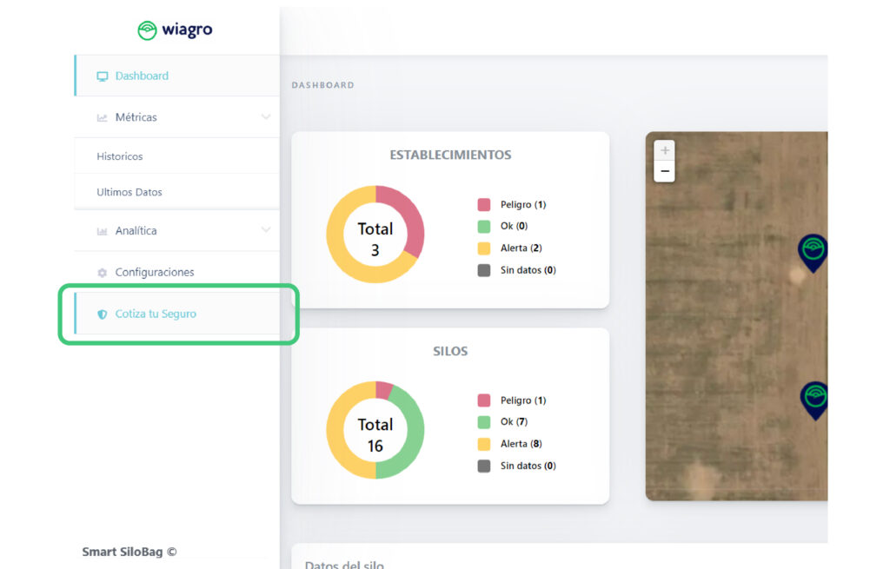This screenshot has width=890, height=569.
Task: Open Configuraciones in the sidebar
Action: (177, 272)
